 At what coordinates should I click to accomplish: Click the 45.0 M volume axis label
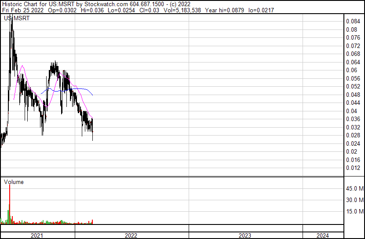[355, 189]
